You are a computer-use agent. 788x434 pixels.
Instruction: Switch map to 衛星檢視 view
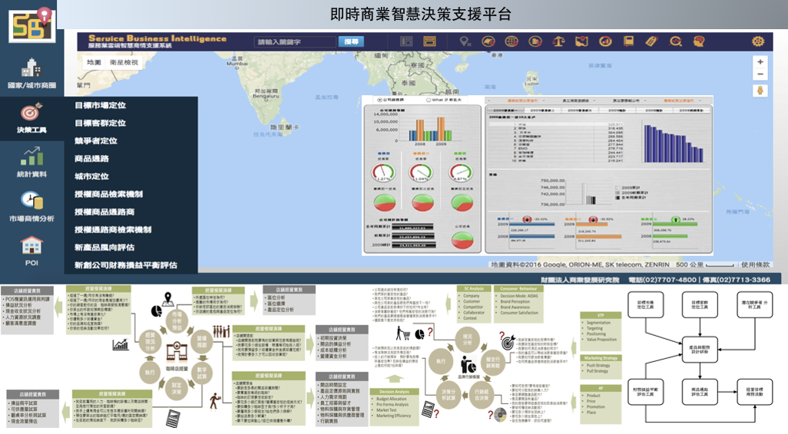(124, 62)
